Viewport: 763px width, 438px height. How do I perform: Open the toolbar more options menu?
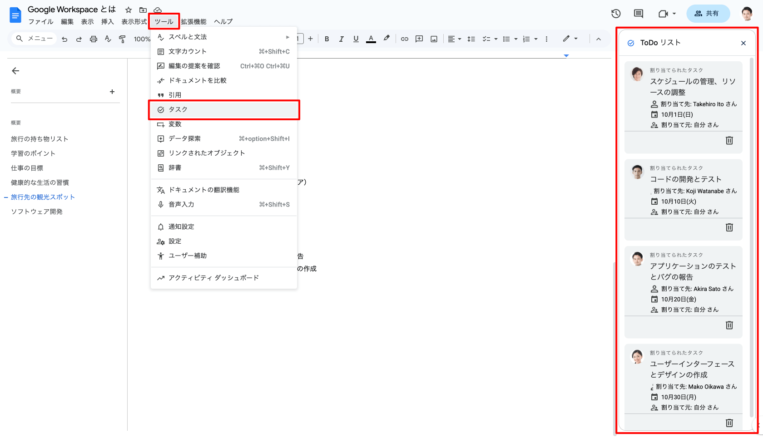click(x=546, y=39)
